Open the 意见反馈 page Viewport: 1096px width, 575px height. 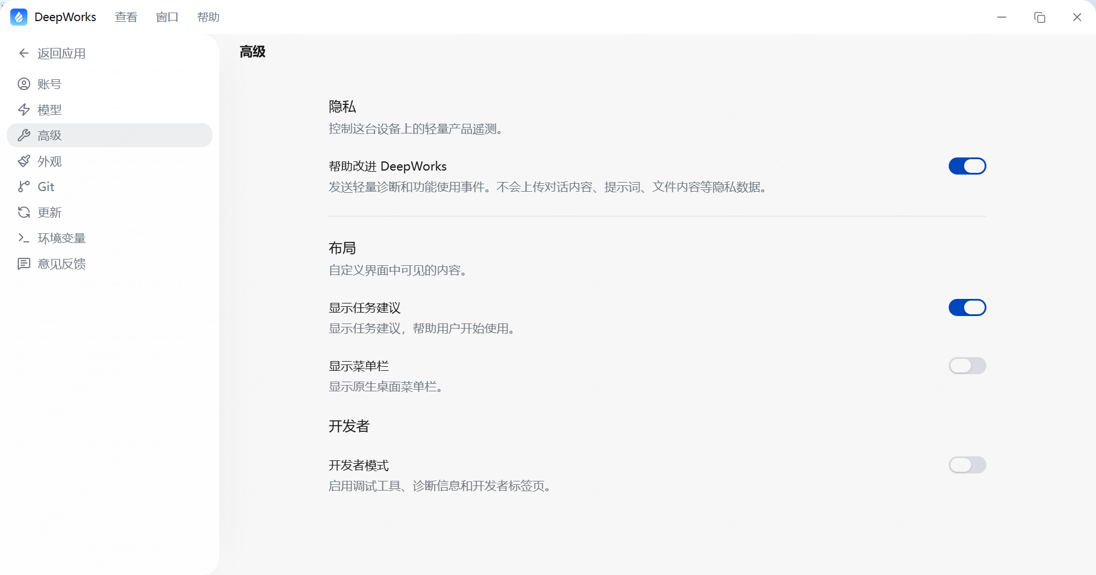(x=110, y=264)
